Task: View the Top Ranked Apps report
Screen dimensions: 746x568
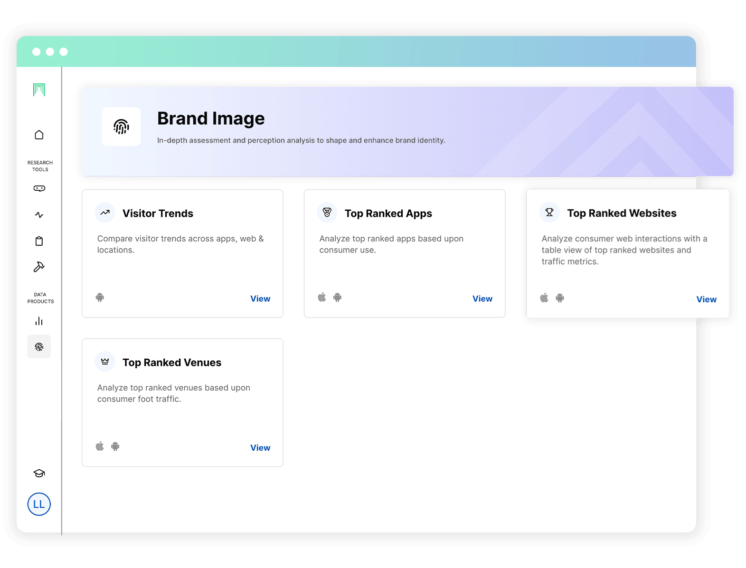Action: pyautogui.click(x=482, y=298)
